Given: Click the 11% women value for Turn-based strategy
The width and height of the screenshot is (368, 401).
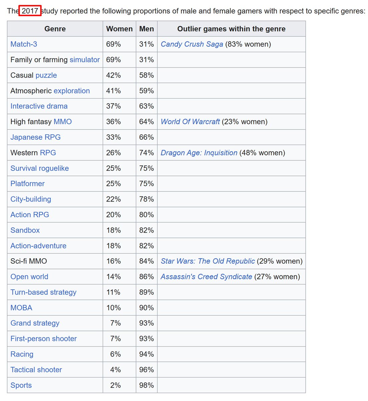Looking at the screenshot, I should pyautogui.click(x=113, y=292).
